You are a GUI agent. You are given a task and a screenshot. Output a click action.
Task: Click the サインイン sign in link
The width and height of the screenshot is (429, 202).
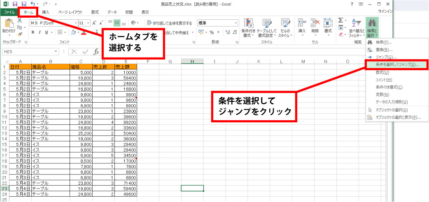tap(385, 11)
